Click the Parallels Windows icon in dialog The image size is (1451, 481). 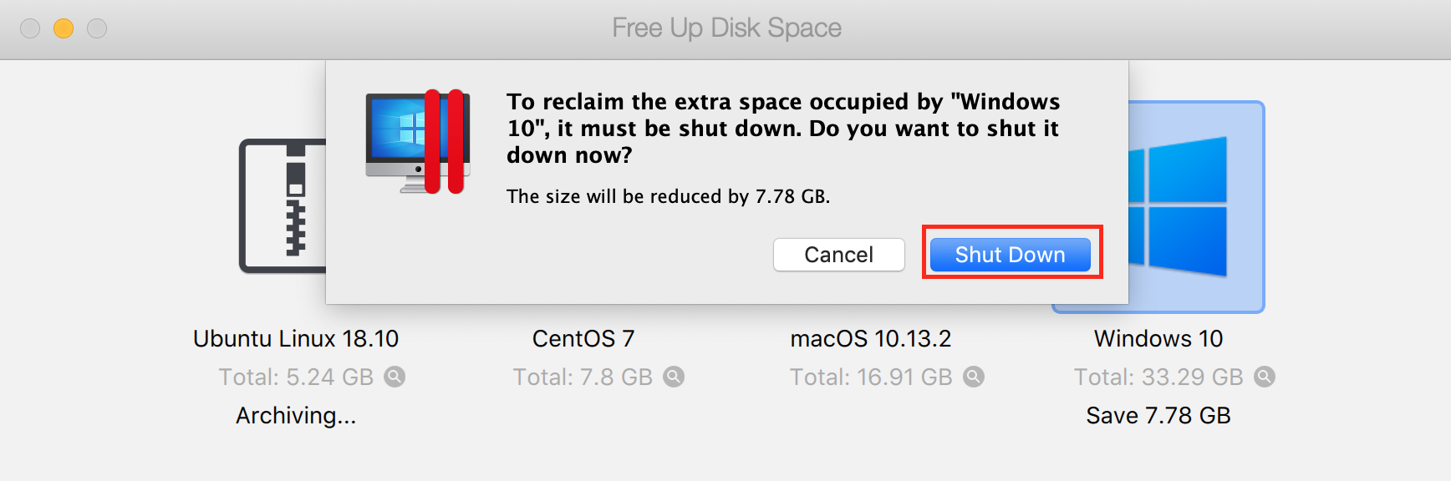click(x=418, y=142)
